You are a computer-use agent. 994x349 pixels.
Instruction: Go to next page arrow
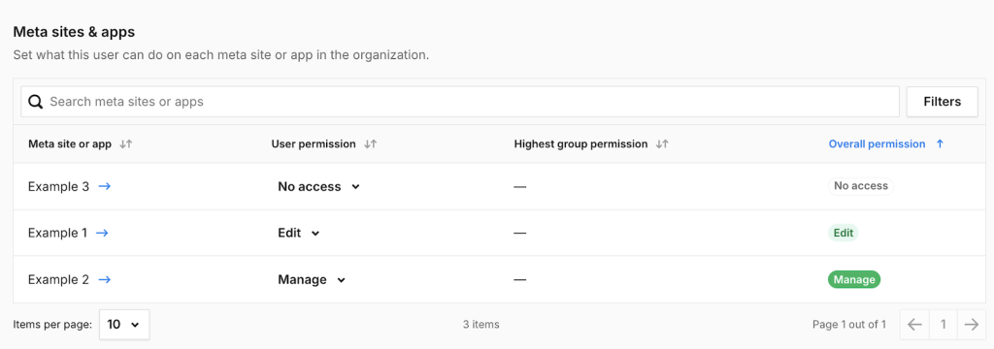click(x=971, y=325)
